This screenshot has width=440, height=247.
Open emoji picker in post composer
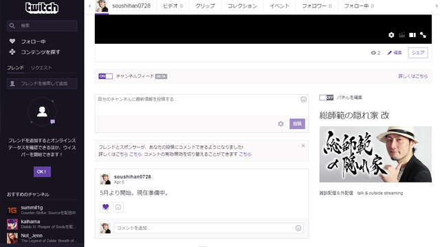pos(303,99)
